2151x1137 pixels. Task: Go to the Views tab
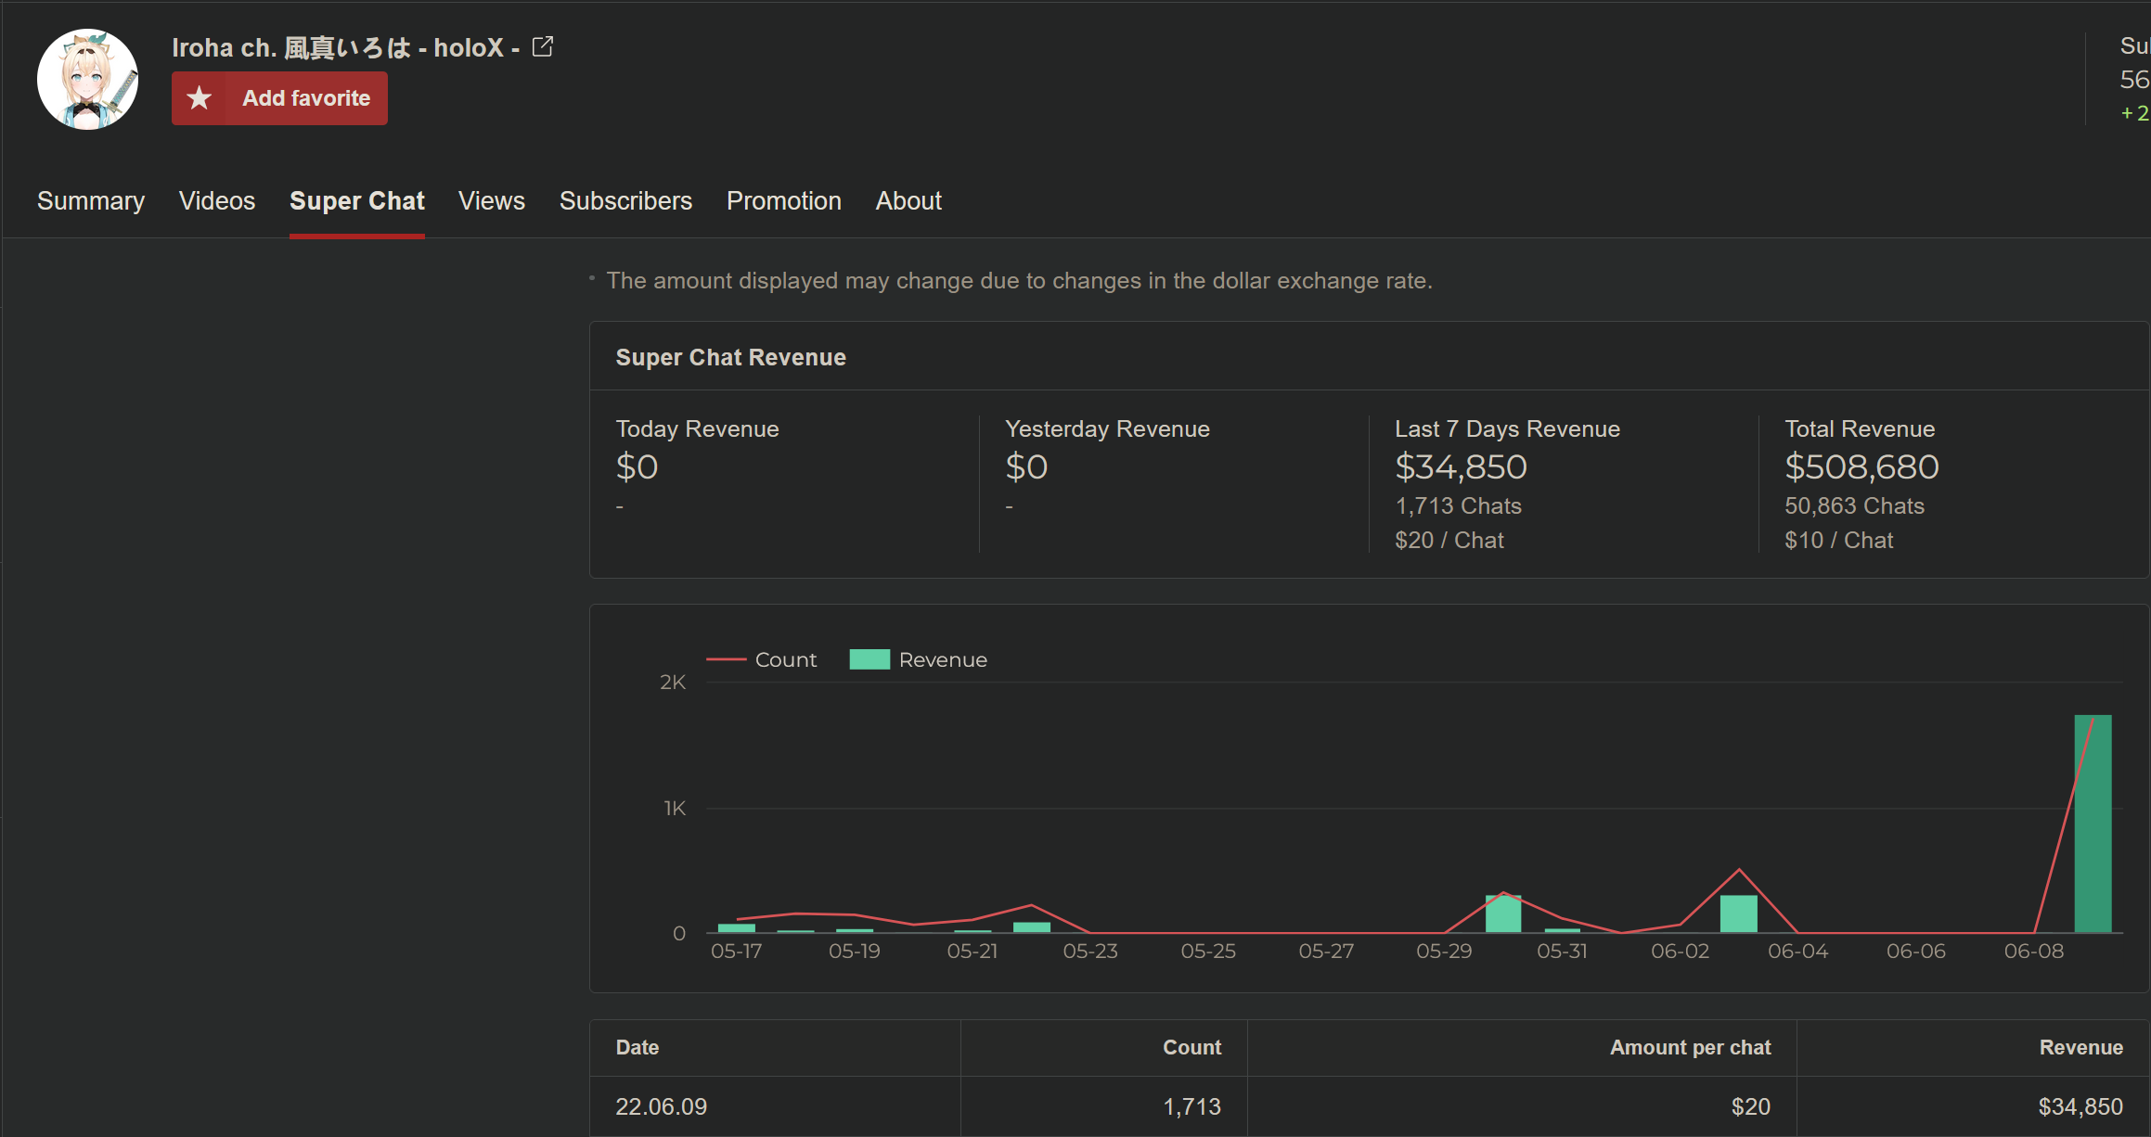point(492,201)
